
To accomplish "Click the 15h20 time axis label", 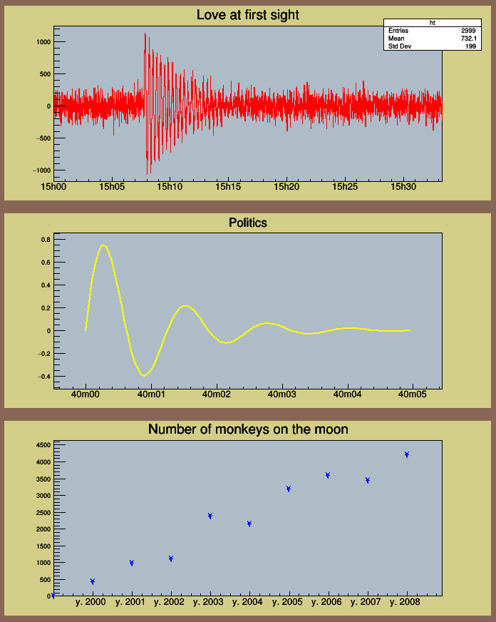I will [x=286, y=186].
